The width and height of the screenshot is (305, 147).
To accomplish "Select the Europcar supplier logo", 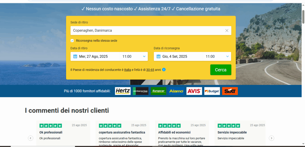I will (x=158, y=91).
